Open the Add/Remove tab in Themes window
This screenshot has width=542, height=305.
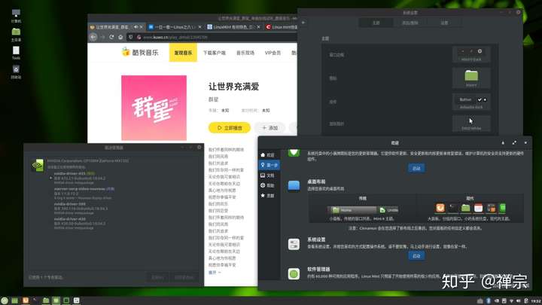410,23
